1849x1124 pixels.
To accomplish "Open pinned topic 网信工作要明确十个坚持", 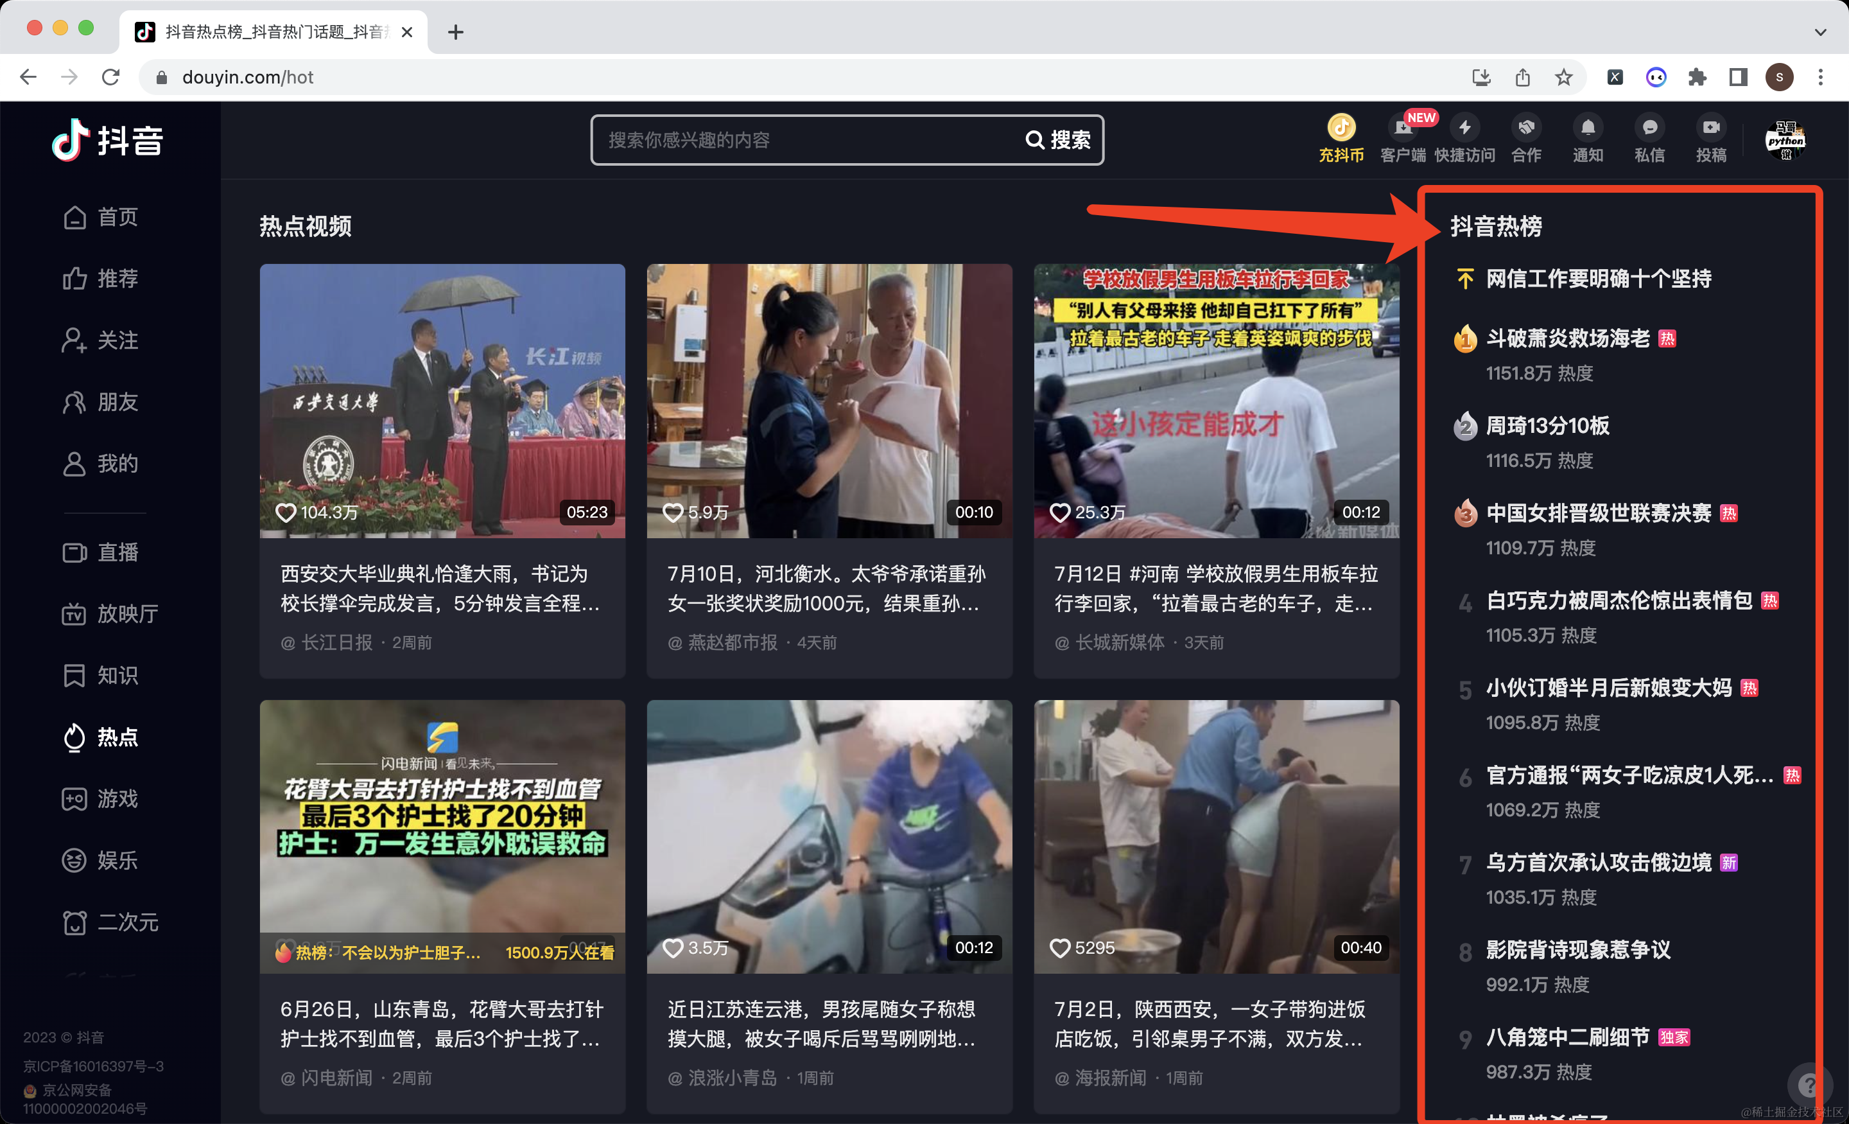I will (x=1599, y=279).
